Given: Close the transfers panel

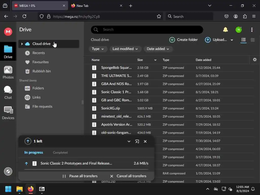Looking at the screenshot, I should click(x=145, y=141).
